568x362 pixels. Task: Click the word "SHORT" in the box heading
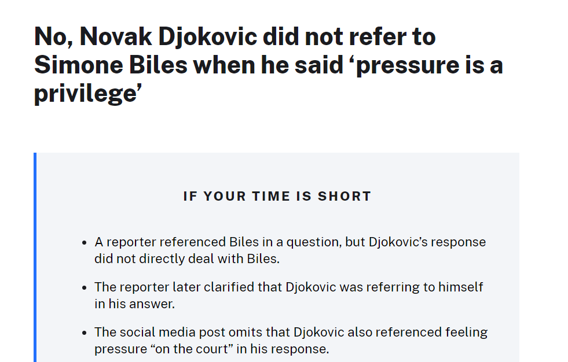pyautogui.click(x=345, y=197)
